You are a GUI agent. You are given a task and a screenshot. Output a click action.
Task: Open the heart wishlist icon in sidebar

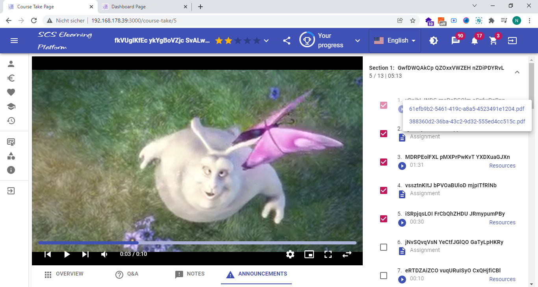point(11,92)
